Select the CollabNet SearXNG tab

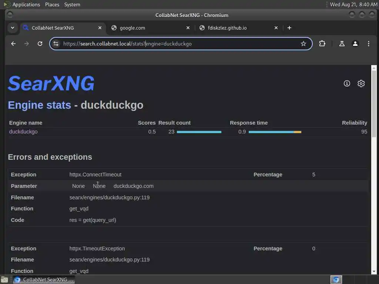coord(63,28)
